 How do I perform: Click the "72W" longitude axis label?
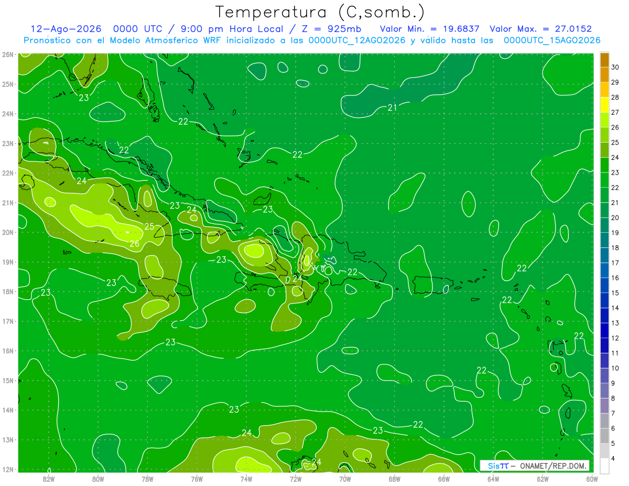pyautogui.click(x=296, y=478)
